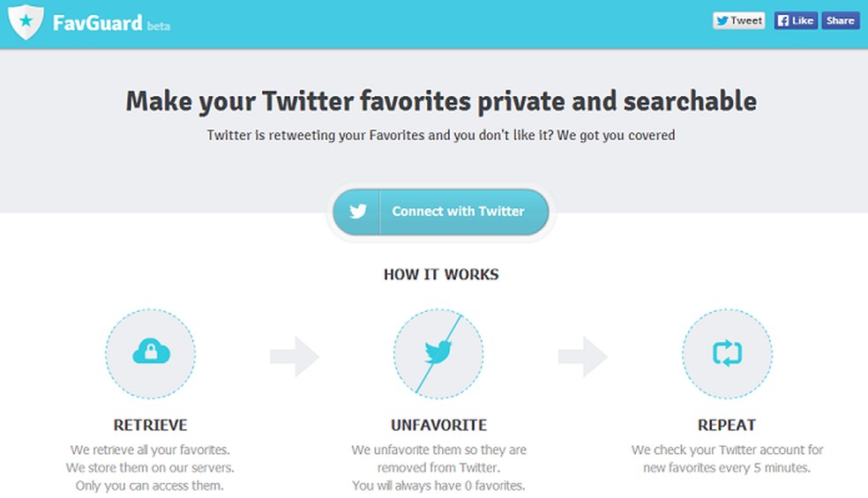Click the Repeat loop arrows icon
The height and width of the screenshot is (498, 868).
727,353
